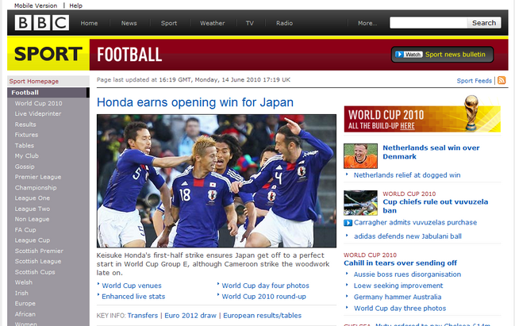Open Netherlands seal win over Denmark story
Image resolution: width=515 pixels, height=326 pixels.
pyautogui.click(x=431, y=152)
